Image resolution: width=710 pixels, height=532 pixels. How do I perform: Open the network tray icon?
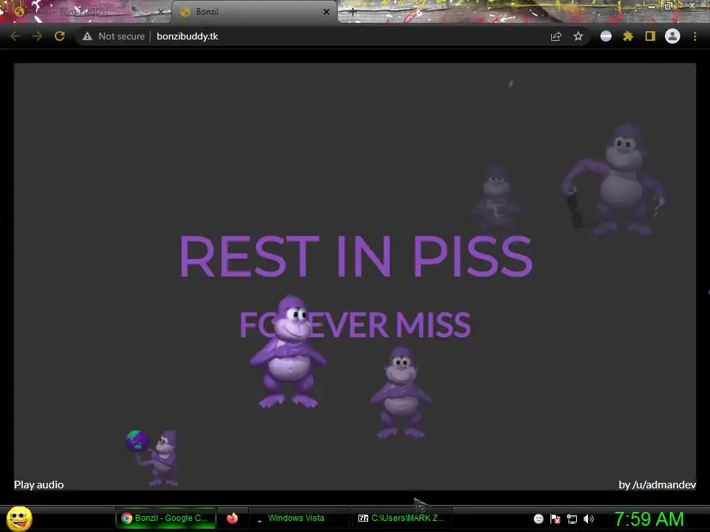tap(572, 519)
